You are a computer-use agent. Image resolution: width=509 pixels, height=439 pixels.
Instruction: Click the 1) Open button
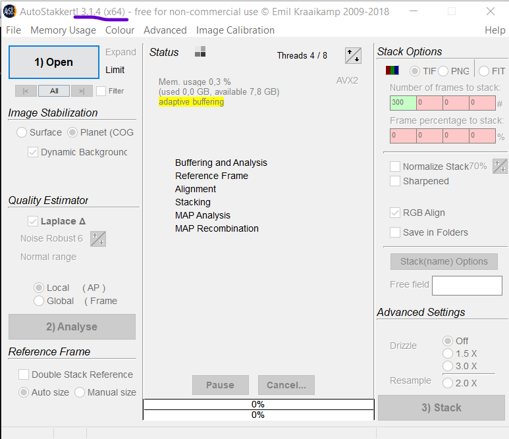[54, 62]
